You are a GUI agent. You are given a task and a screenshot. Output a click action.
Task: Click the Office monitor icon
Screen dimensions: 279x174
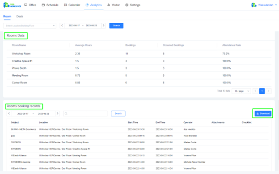click(x=25, y=5)
